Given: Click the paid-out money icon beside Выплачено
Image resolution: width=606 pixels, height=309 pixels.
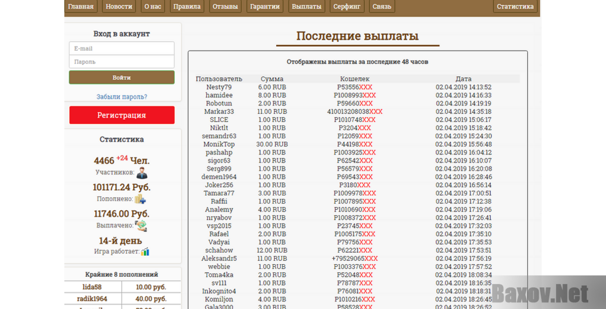Looking at the screenshot, I should [x=141, y=225].
